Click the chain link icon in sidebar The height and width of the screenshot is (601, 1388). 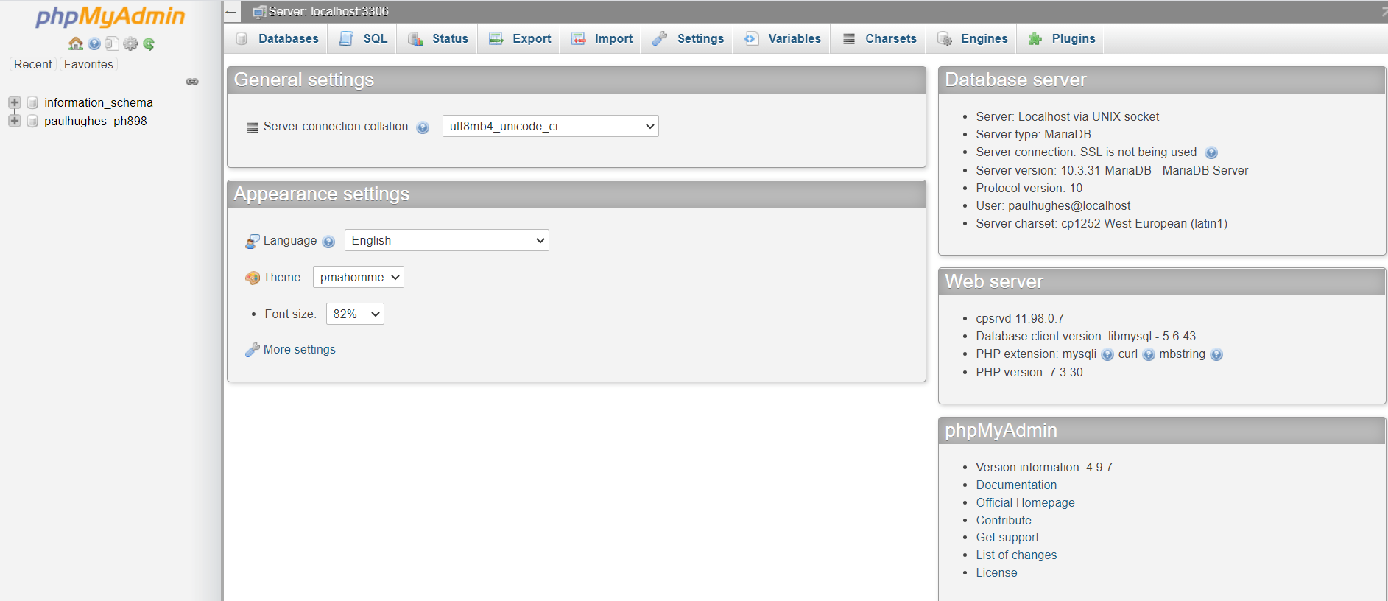[x=192, y=82]
